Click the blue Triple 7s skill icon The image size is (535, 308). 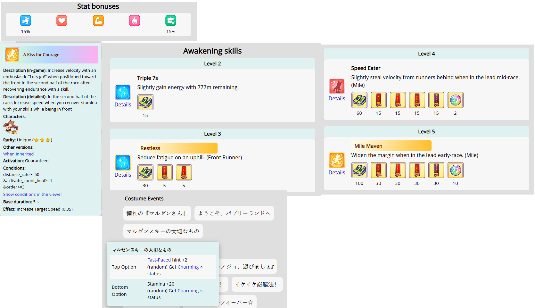123,93
